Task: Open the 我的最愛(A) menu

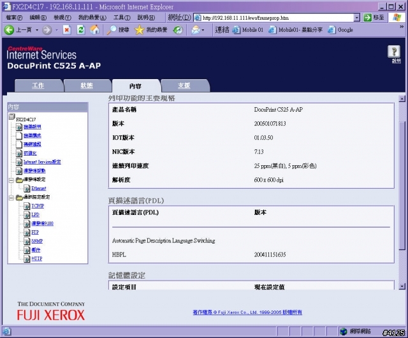Action: (92, 18)
